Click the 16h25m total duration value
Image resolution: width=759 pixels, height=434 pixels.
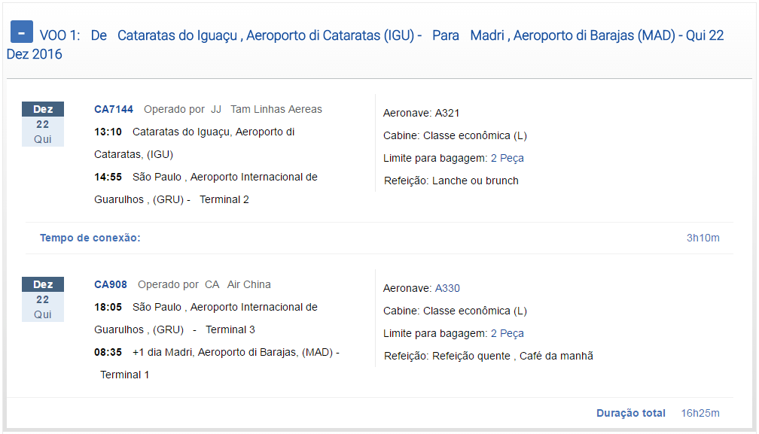pyautogui.click(x=700, y=413)
